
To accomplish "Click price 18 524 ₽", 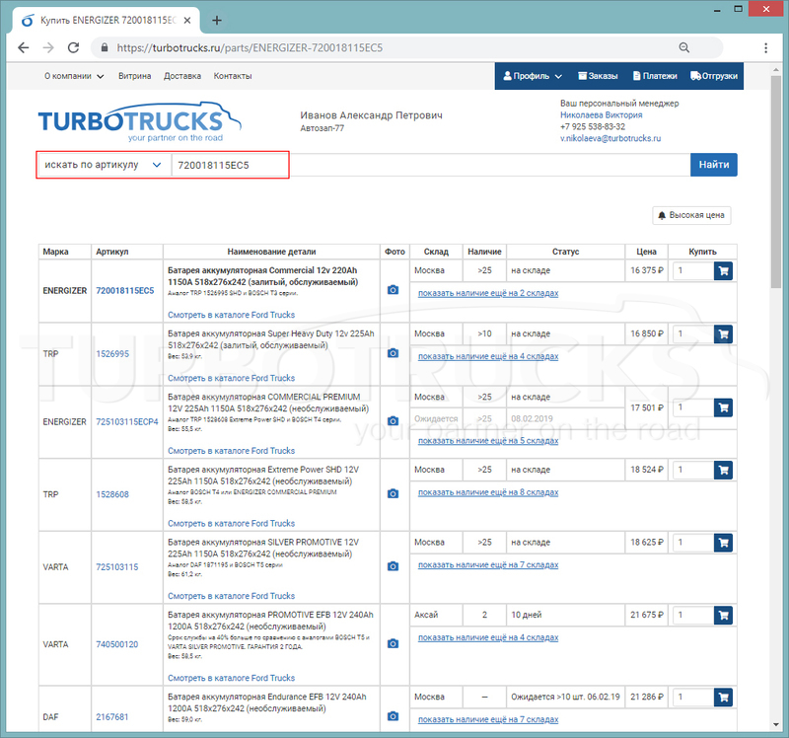I will point(647,470).
